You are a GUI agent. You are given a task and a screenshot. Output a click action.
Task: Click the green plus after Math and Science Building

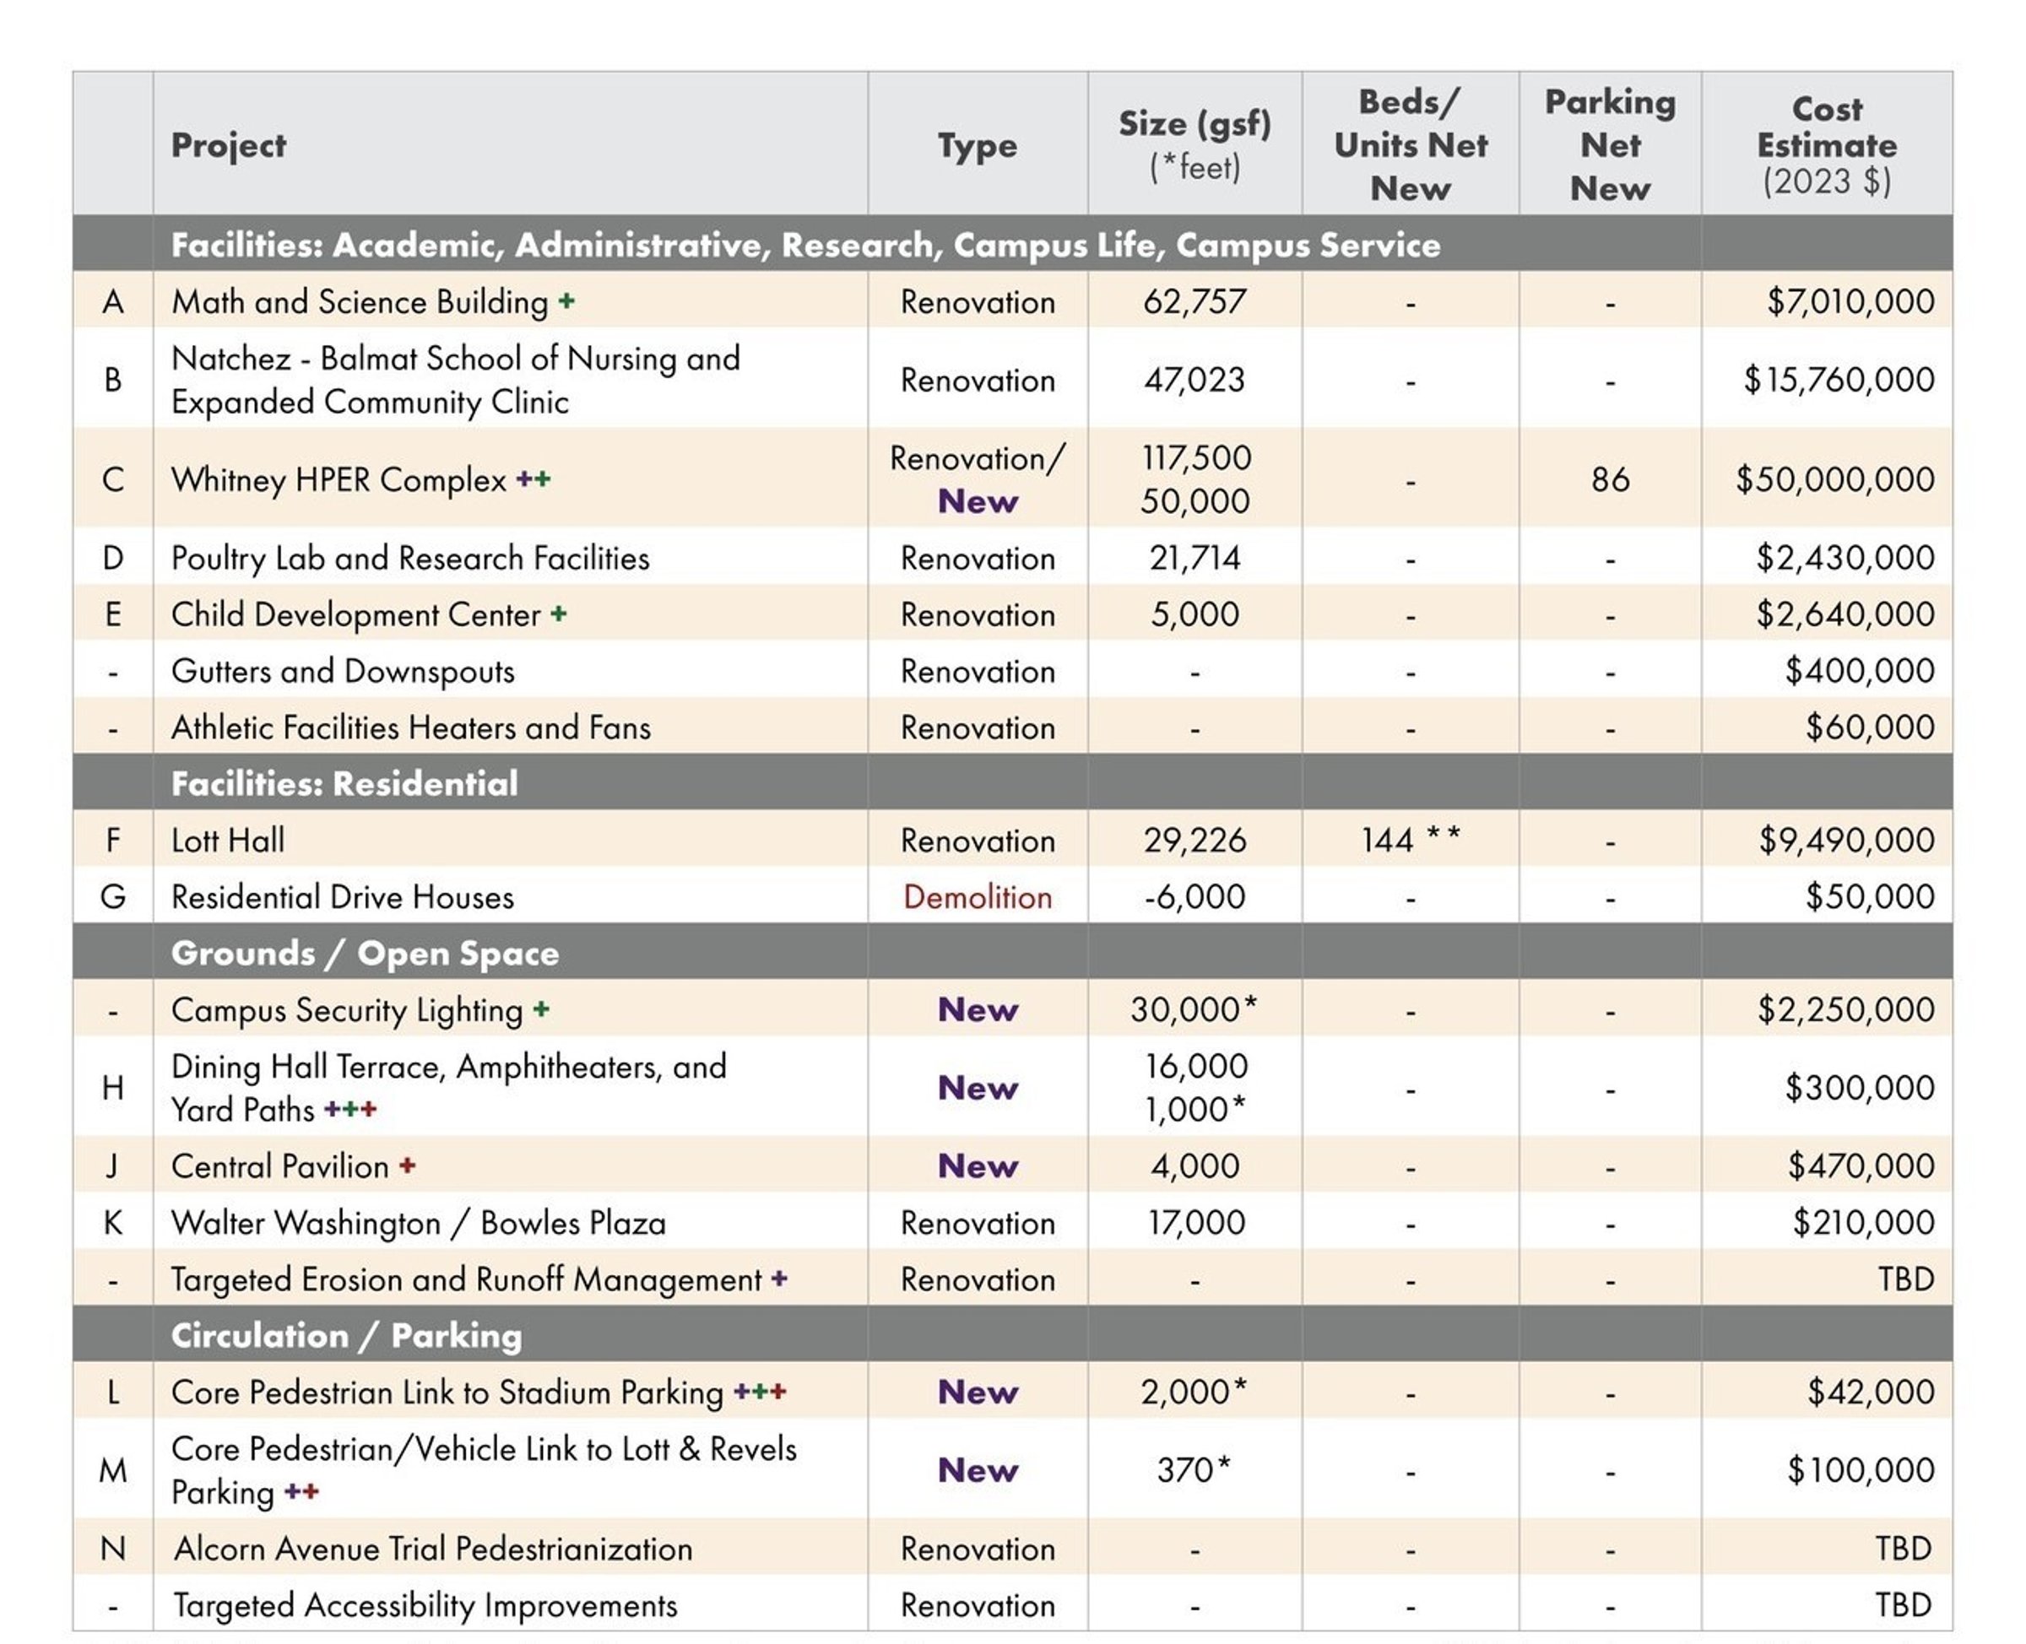(x=566, y=301)
